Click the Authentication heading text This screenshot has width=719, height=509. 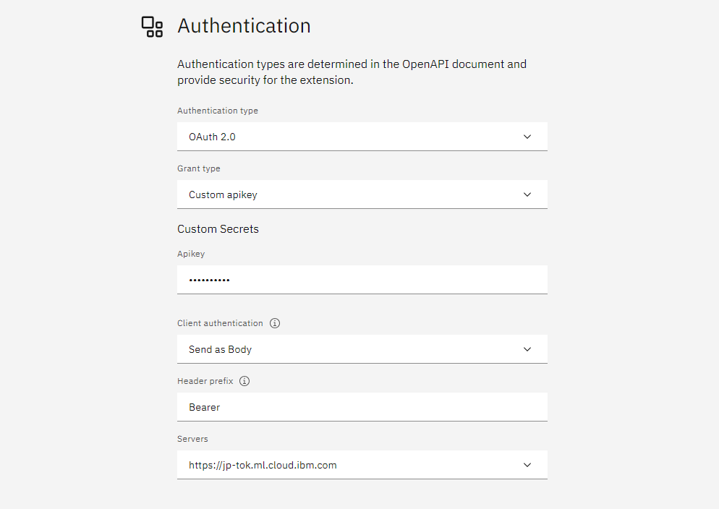pos(244,26)
